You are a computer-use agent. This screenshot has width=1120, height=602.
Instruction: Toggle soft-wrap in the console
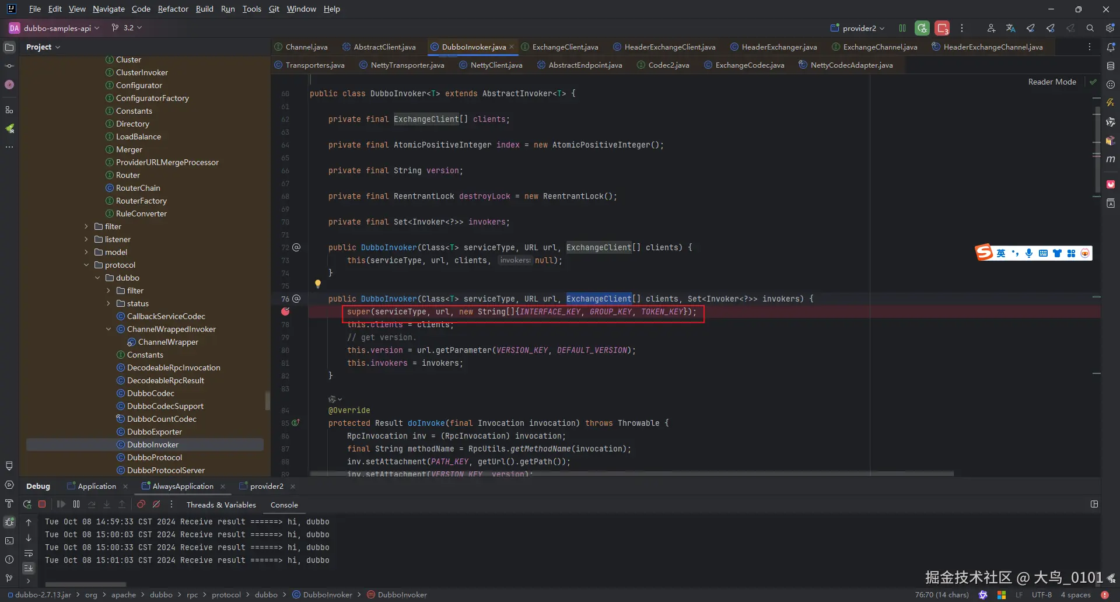pyautogui.click(x=29, y=553)
